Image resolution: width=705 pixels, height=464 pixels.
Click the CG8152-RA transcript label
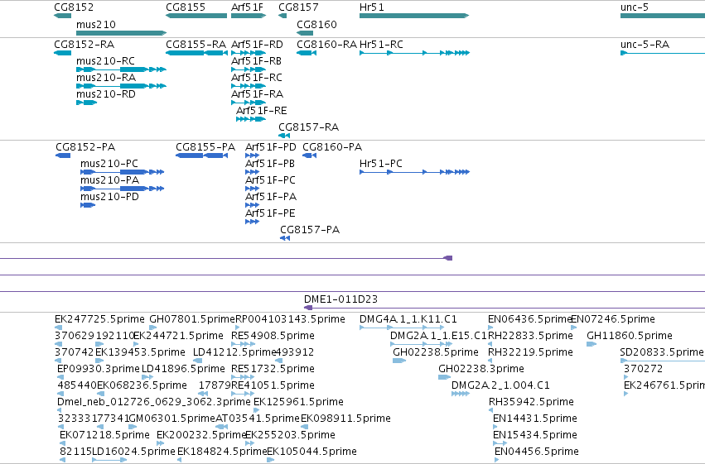tap(84, 45)
